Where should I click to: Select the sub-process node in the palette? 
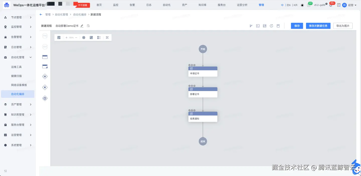coord(45,66)
